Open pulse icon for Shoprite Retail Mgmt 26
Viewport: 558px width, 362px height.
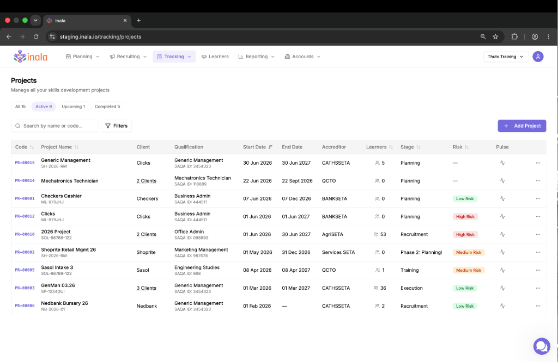pos(502,252)
